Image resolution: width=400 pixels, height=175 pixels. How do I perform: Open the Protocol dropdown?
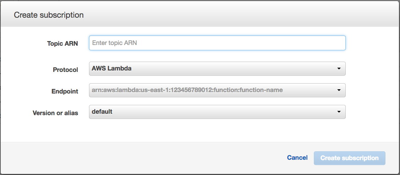[217, 68]
